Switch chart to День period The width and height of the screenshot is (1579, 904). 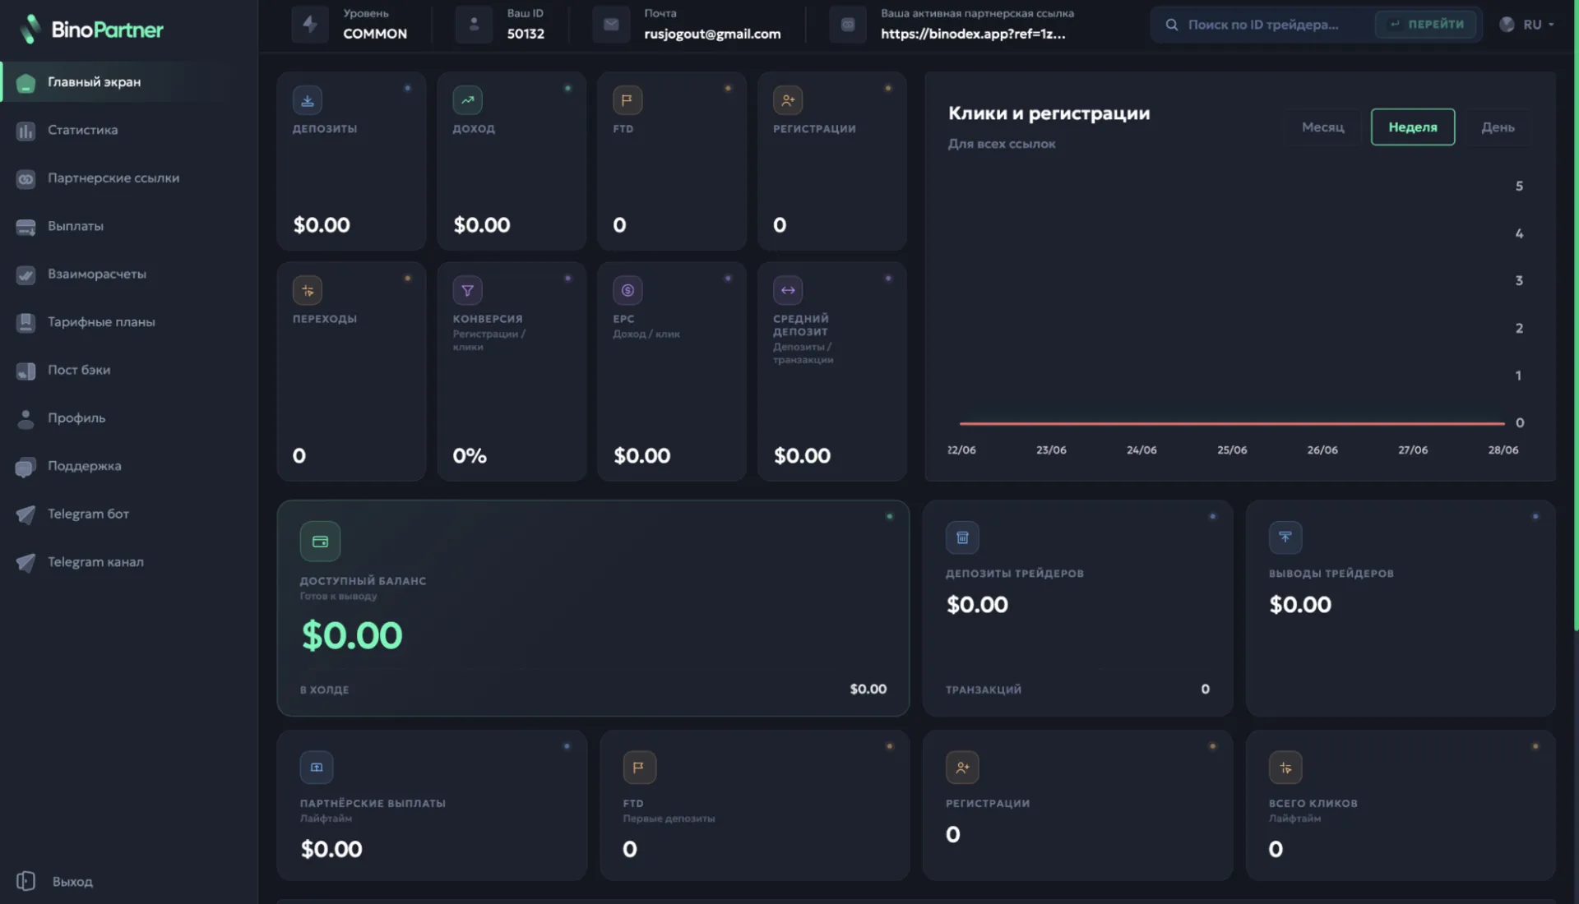click(1498, 127)
